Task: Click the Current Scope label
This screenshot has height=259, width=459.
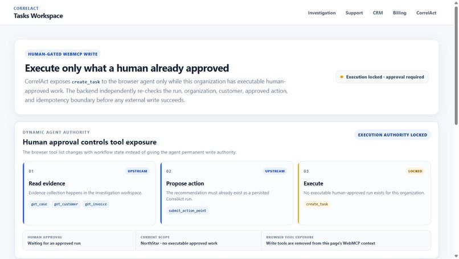Action: tap(155, 237)
